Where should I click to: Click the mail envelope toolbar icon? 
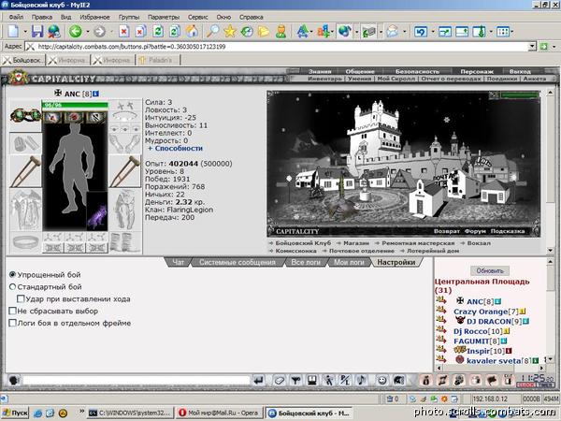(x=393, y=32)
